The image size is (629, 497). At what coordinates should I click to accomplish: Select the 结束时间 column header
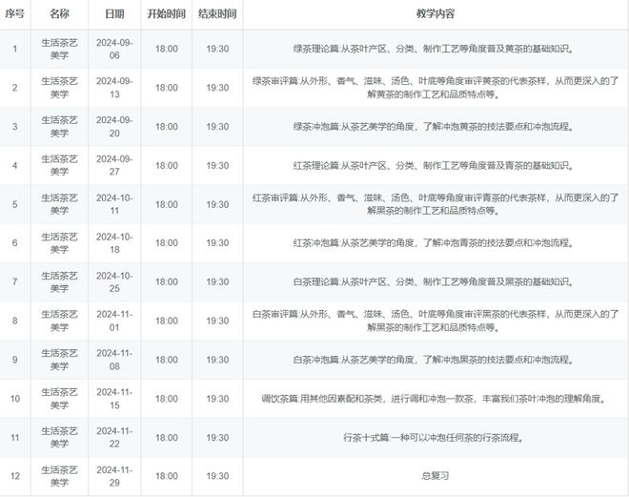tap(217, 14)
